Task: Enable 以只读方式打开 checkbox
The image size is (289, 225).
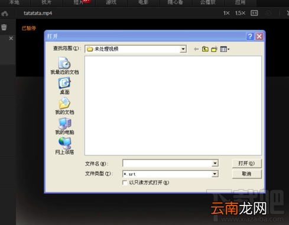Action: tap(125, 183)
